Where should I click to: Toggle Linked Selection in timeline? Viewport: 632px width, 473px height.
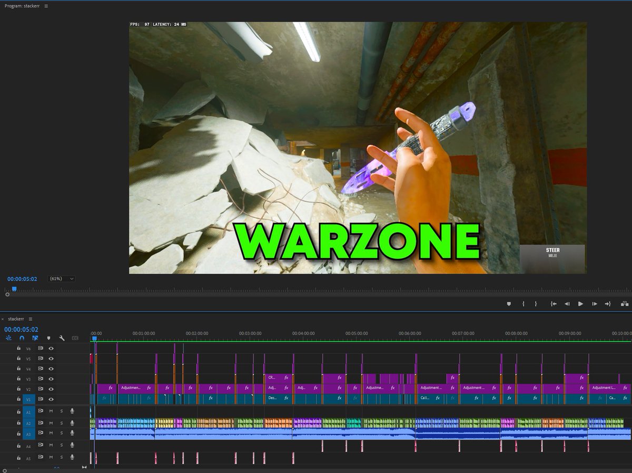click(35, 338)
